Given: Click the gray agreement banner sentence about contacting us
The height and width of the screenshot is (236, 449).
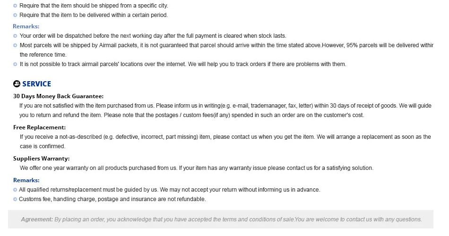Looking at the screenshot, I should tap(358, 219).
